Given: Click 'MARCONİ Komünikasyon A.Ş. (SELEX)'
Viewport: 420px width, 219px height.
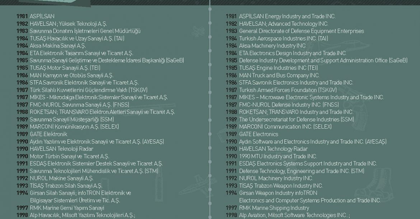Looking at the screenshot, I should point(74,127).
